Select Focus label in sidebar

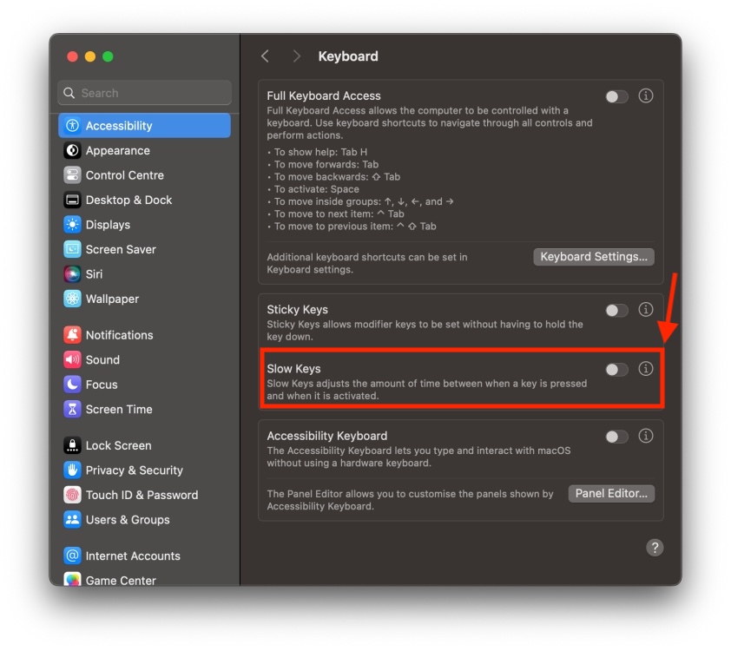[x=102, y=385]
